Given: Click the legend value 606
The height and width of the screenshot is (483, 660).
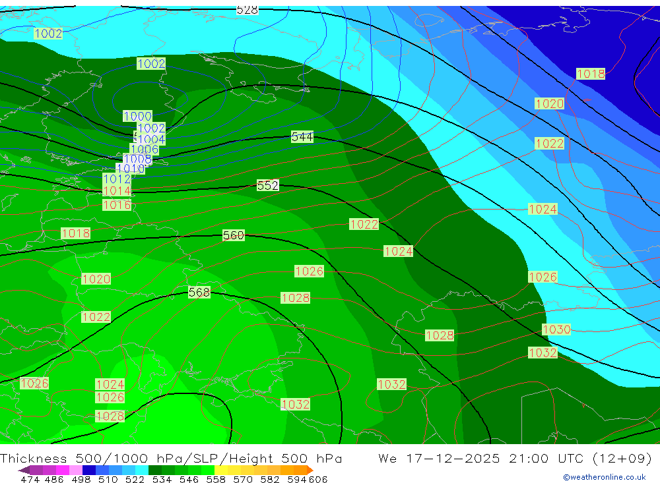Looking at the screenshot, I should (x=318, y=479).
